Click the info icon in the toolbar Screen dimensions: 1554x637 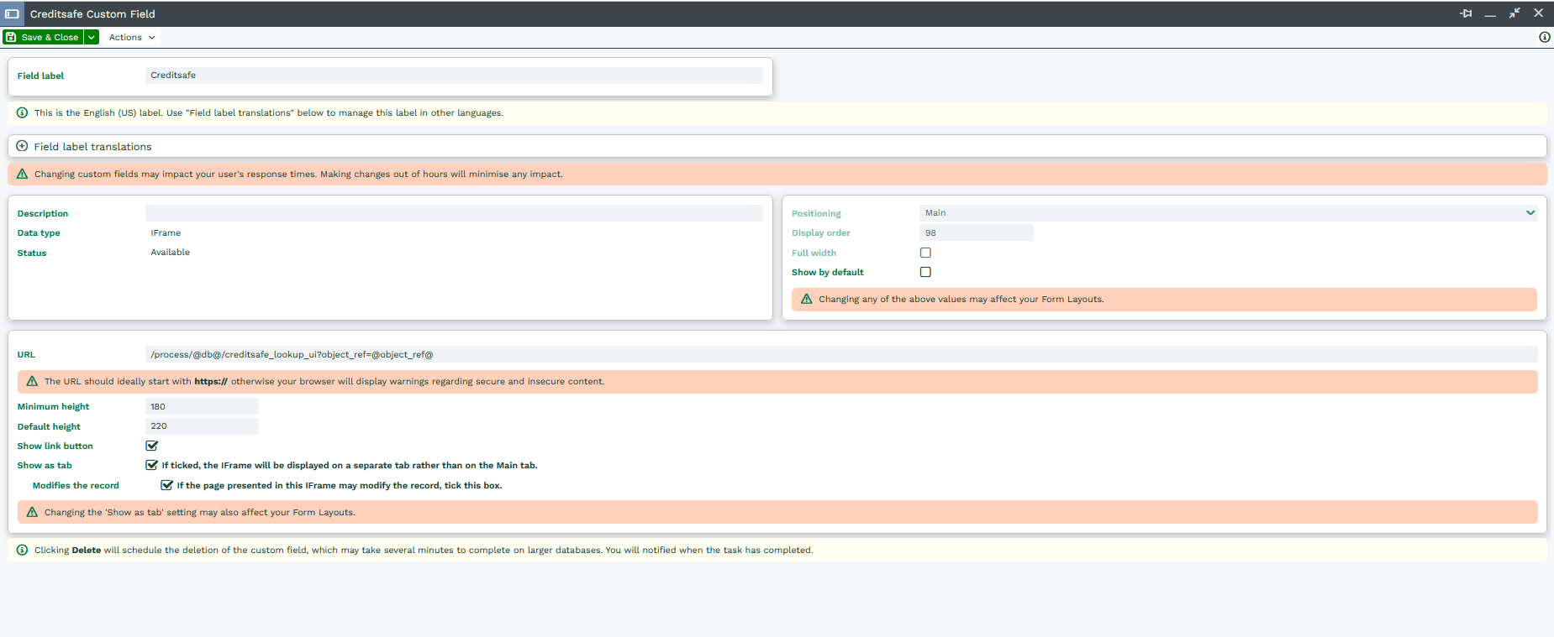tap(1544, 37)
